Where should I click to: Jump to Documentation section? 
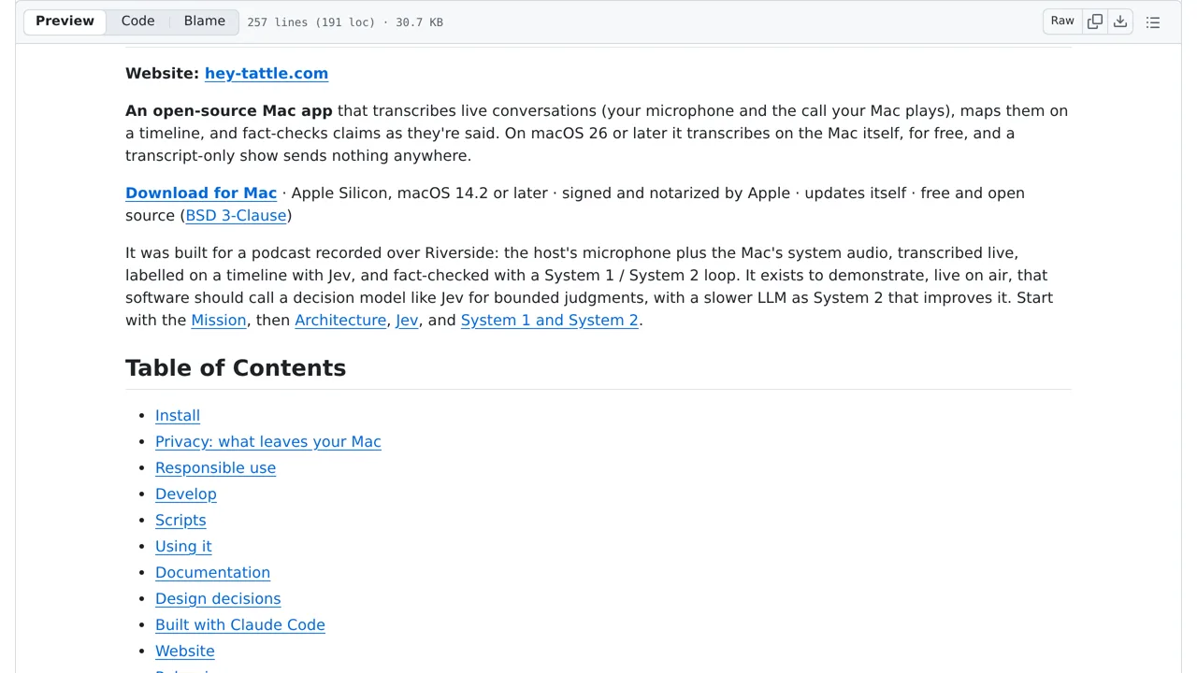click(212, 572)
